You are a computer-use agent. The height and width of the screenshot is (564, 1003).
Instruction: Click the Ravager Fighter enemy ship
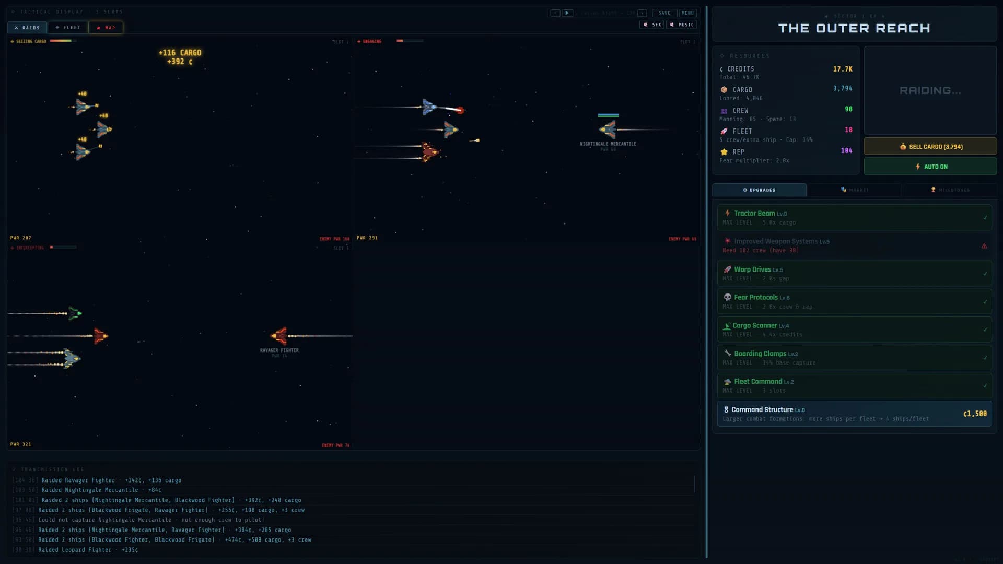tap(279, 336)
